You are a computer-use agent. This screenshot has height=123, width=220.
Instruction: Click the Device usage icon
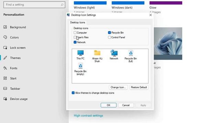click(x=5, y=99)
